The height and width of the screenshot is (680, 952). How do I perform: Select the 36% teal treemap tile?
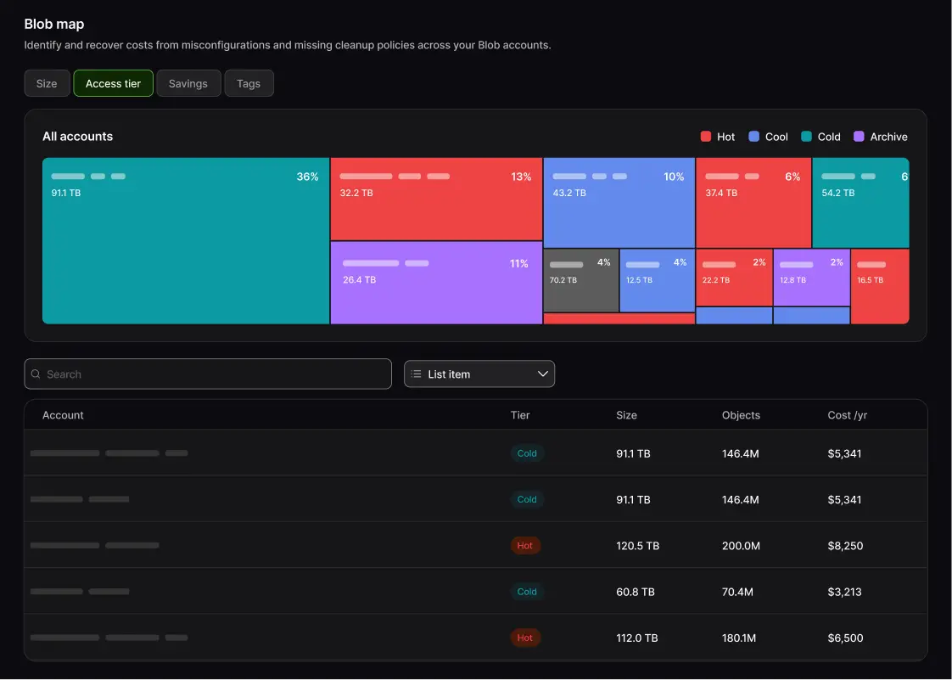tap(186, 240)
